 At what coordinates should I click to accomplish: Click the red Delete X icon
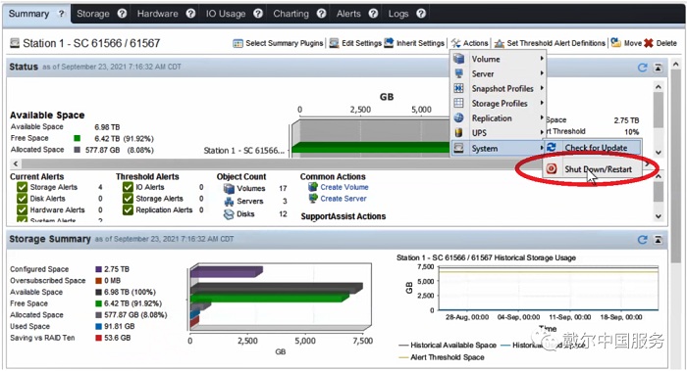coord(649,43)
